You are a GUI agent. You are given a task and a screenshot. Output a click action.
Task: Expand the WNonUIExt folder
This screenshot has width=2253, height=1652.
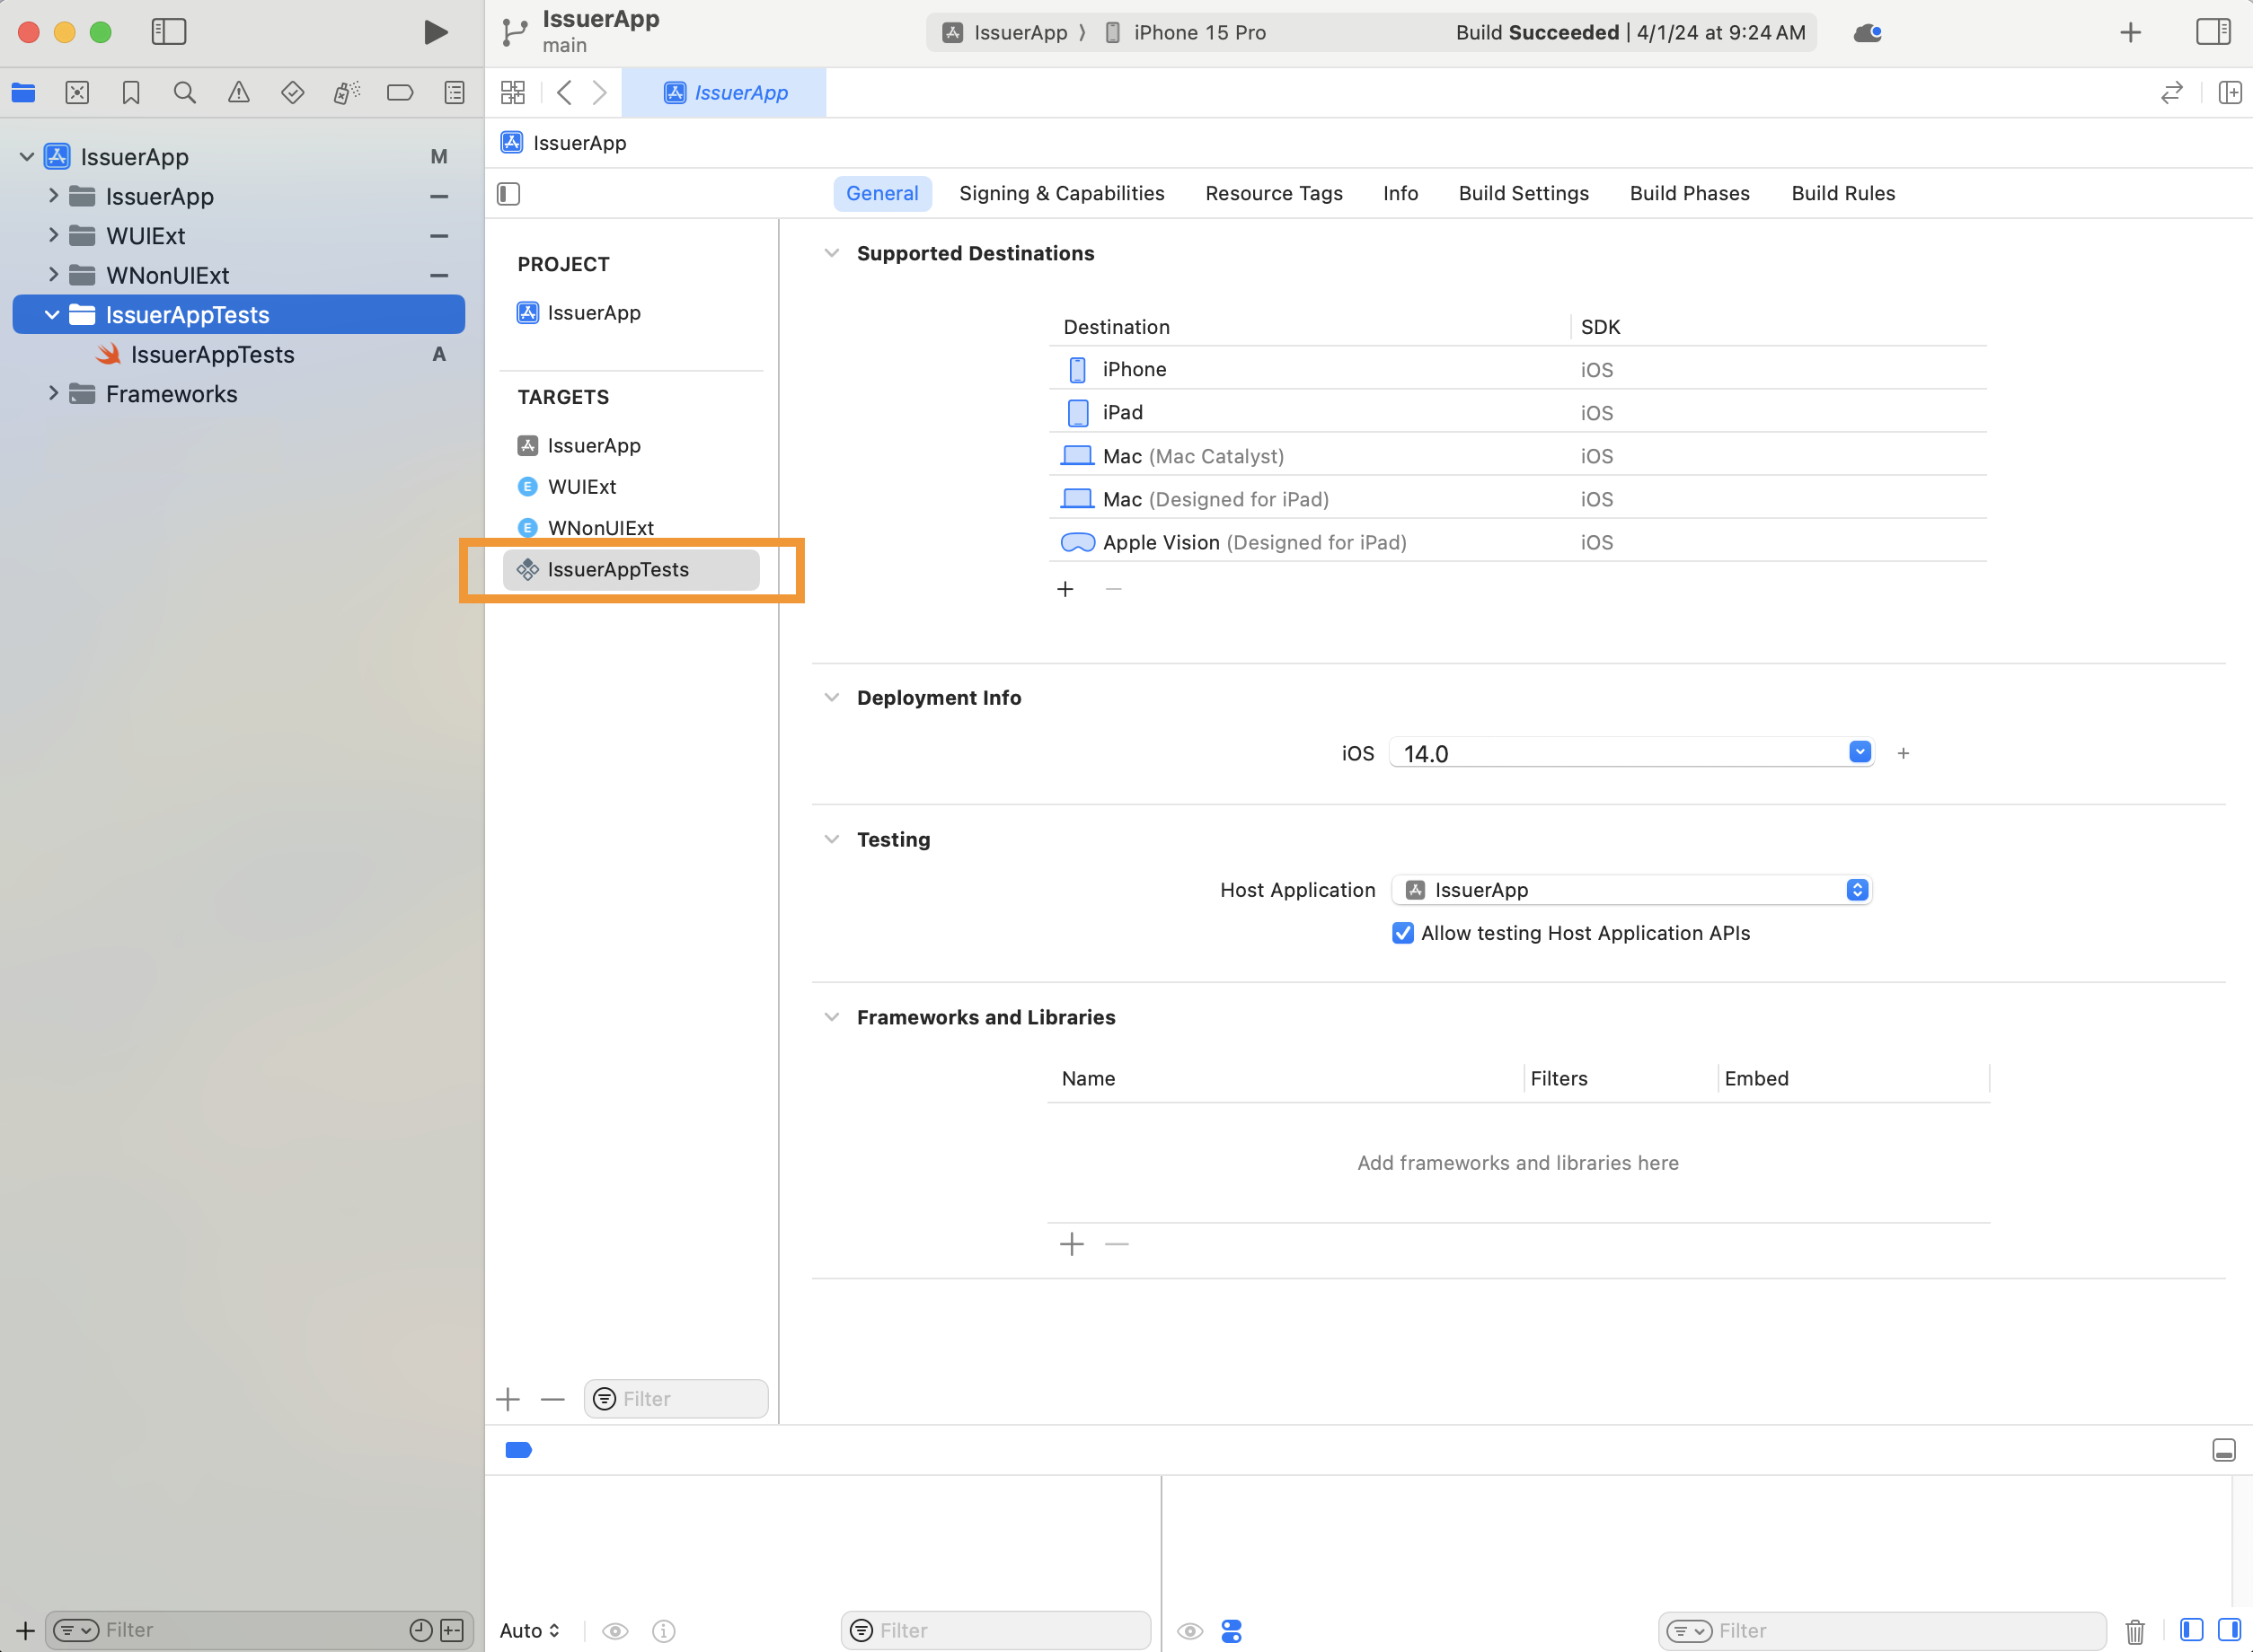pos(53,275)
